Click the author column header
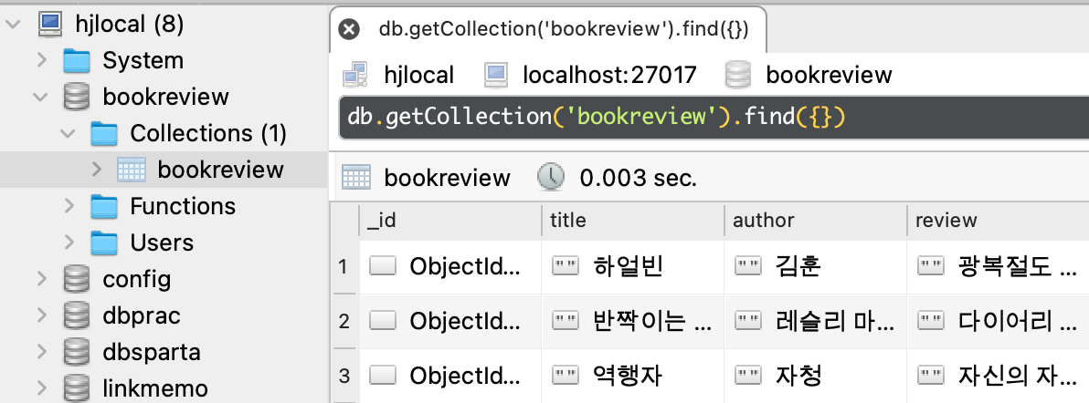1089x403 pixels. [815, 221]
